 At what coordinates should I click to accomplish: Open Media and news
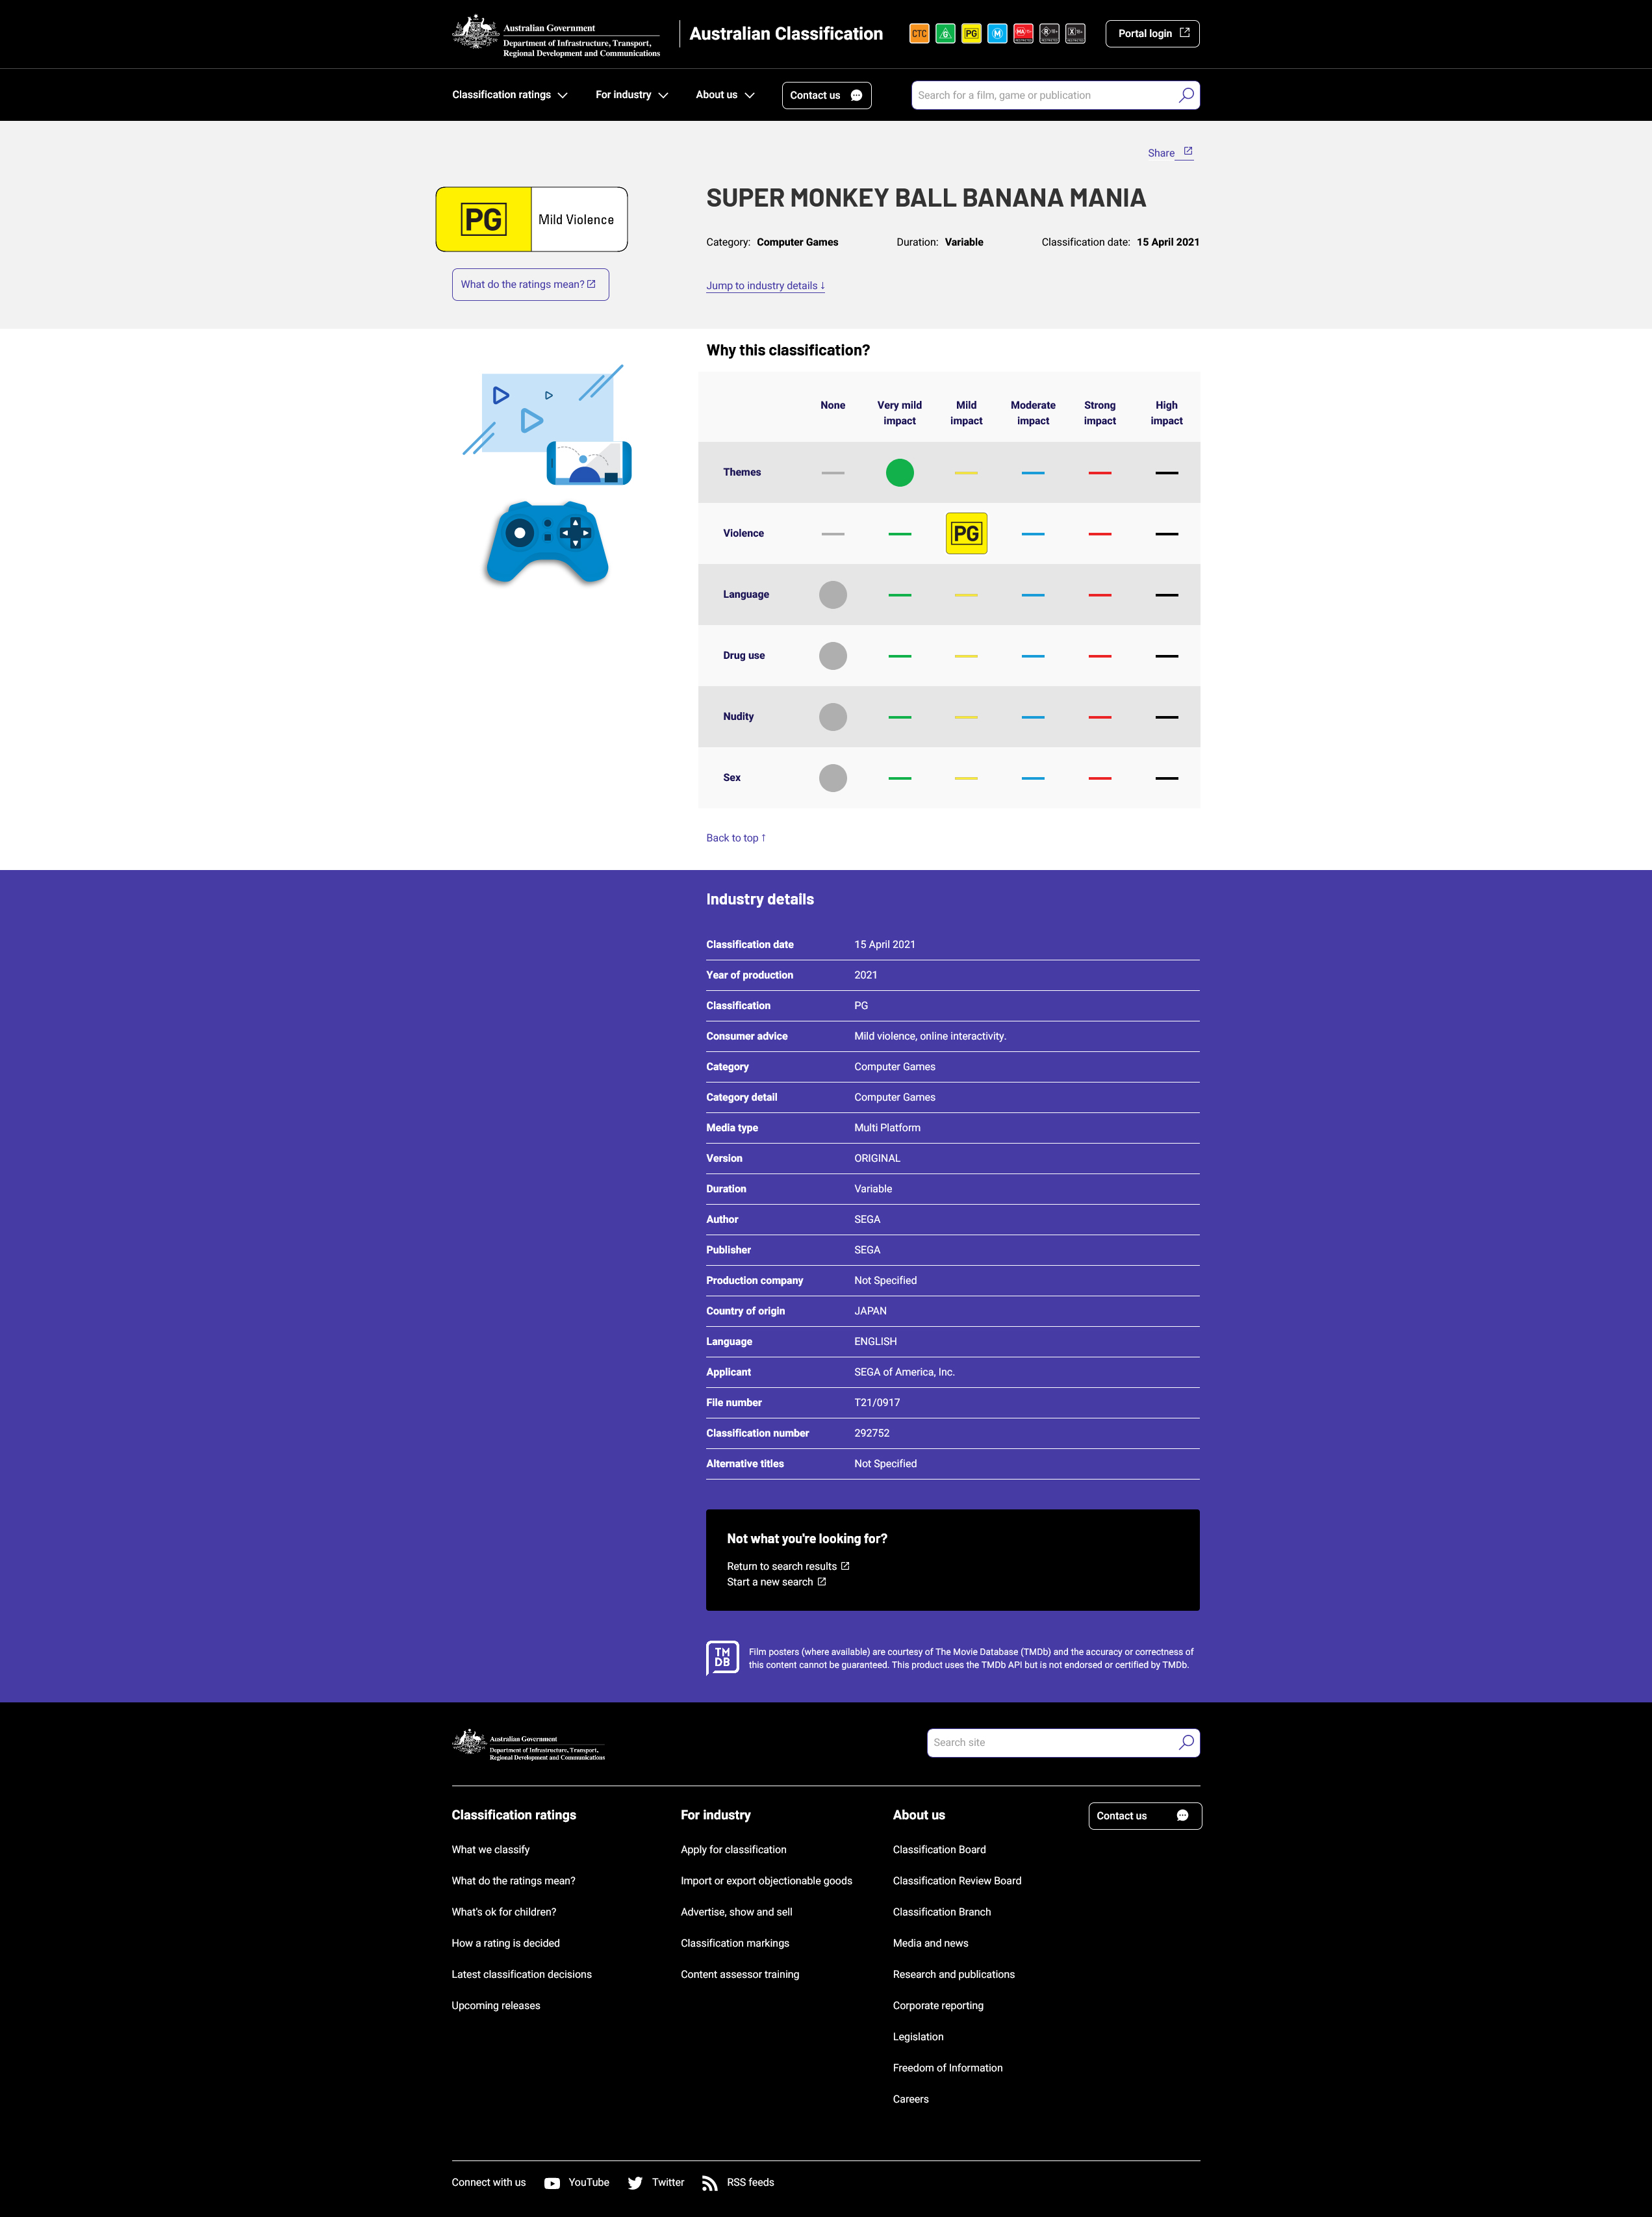931,1943
